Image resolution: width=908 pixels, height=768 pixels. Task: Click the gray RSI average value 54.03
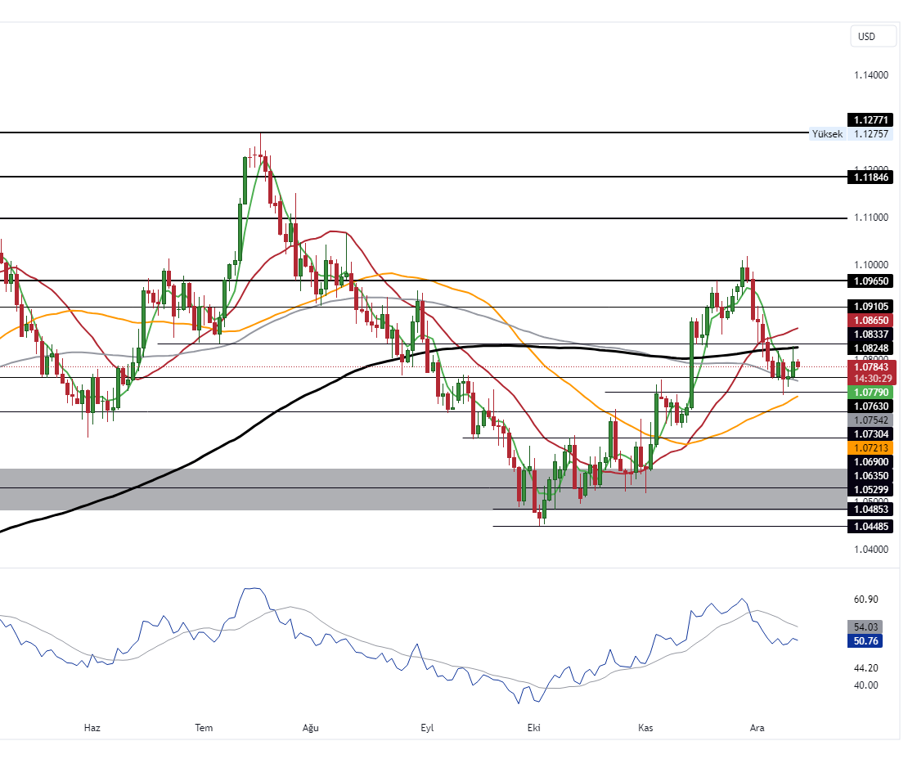[x=866, y=627]
